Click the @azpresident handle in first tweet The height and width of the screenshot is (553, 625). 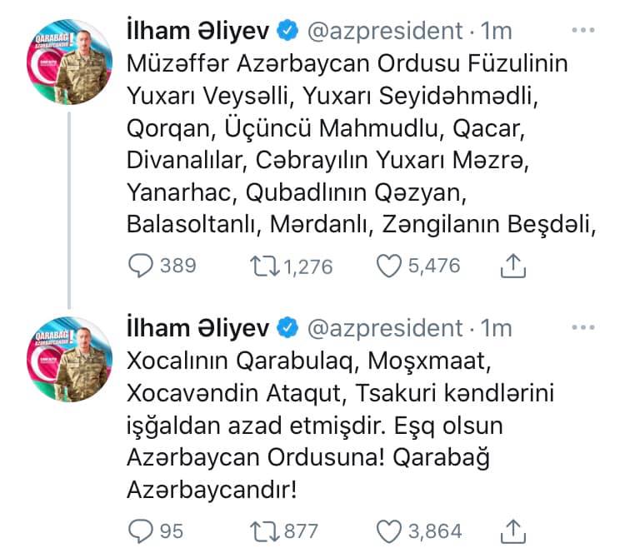pyautogui.click(x=384, y=32)
